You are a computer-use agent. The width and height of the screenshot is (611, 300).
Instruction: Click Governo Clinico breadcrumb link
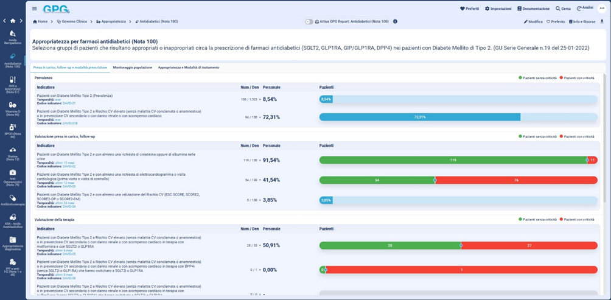tap(73, 21)
